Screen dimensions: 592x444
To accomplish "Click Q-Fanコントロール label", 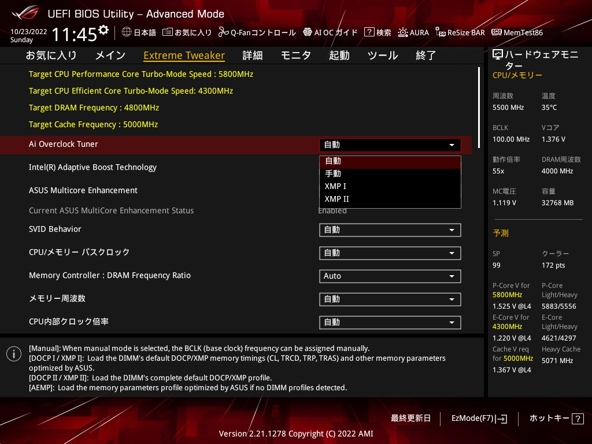I will pyautogui.click(x=263, y=32).
